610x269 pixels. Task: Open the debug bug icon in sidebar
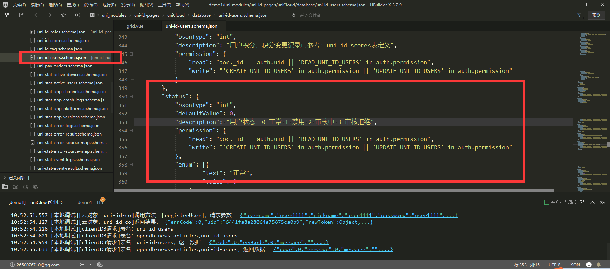tap(15, 187)
